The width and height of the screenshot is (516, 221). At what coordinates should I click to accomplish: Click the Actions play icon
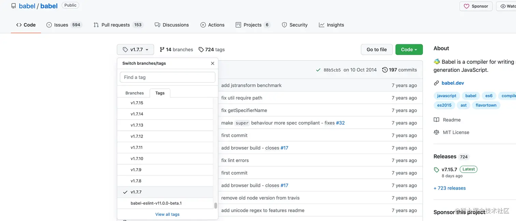pos(203,25)
